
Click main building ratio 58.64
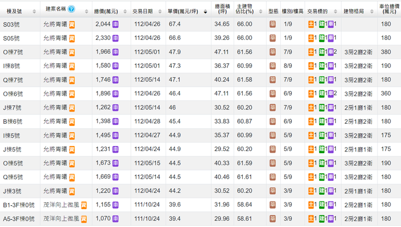click(x=244, y=205)
